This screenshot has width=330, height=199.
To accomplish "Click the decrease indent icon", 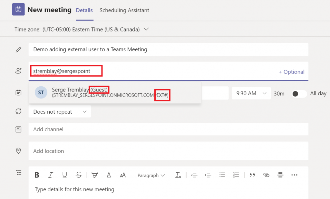I will [x=194, y=175].
